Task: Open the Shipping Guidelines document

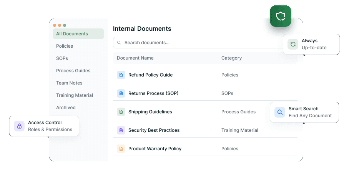Action: (150, 112)
